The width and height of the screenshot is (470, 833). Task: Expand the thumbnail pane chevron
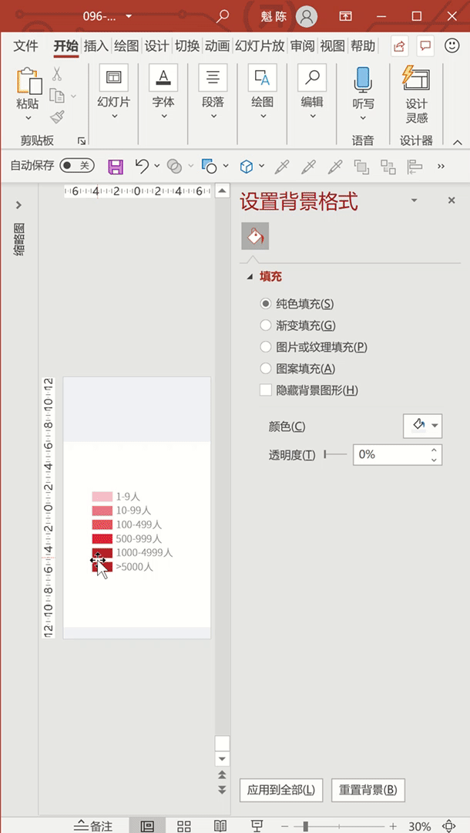point(18,204)
